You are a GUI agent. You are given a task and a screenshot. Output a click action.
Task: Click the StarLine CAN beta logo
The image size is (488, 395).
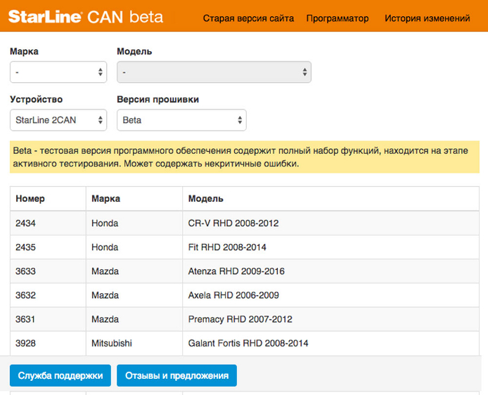click(x=86, y=17)
